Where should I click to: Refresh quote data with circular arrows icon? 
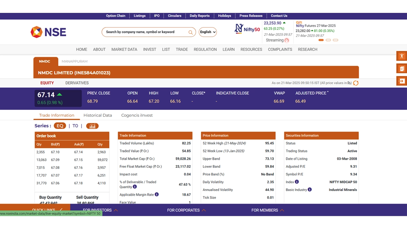pos(356,83)
